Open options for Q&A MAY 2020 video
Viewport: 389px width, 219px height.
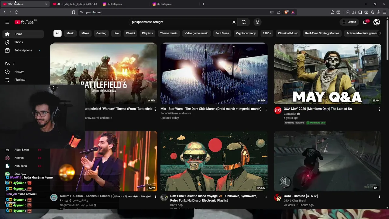[379, 109]
